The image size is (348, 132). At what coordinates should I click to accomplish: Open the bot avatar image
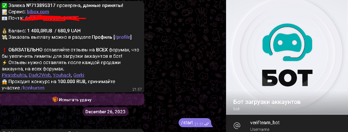[x=287, y=57]
